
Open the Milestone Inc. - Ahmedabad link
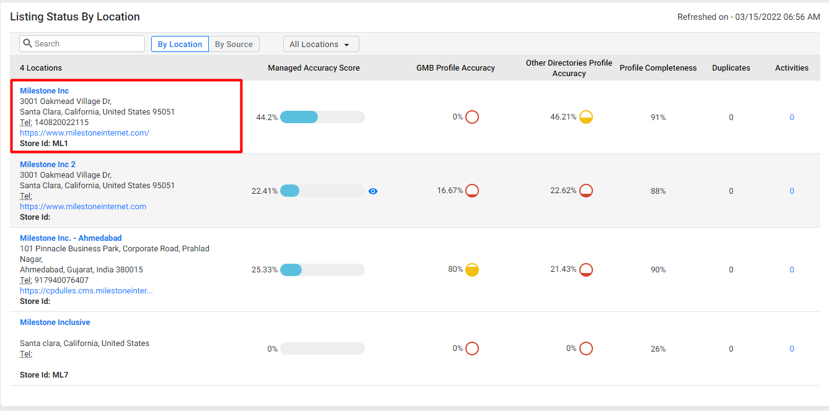click(71, 238)
